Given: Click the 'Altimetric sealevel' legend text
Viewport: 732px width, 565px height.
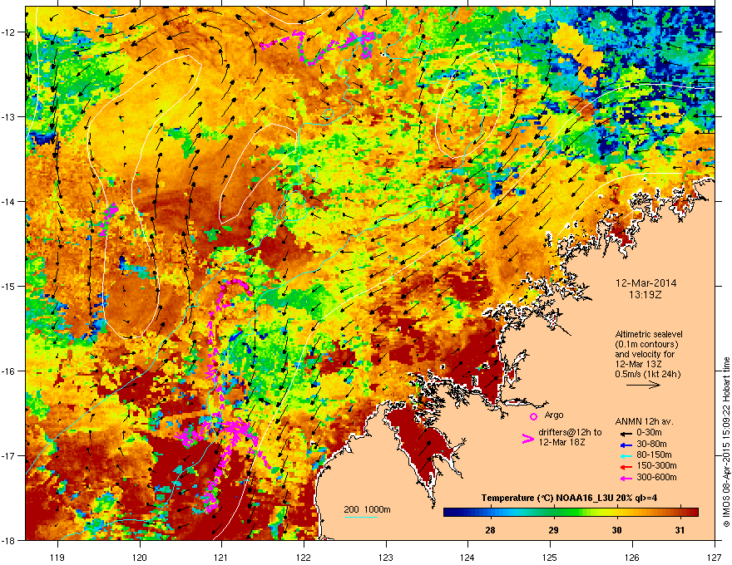Looking at the screenshot, I should pyautogui.click(x=649, y=334).
